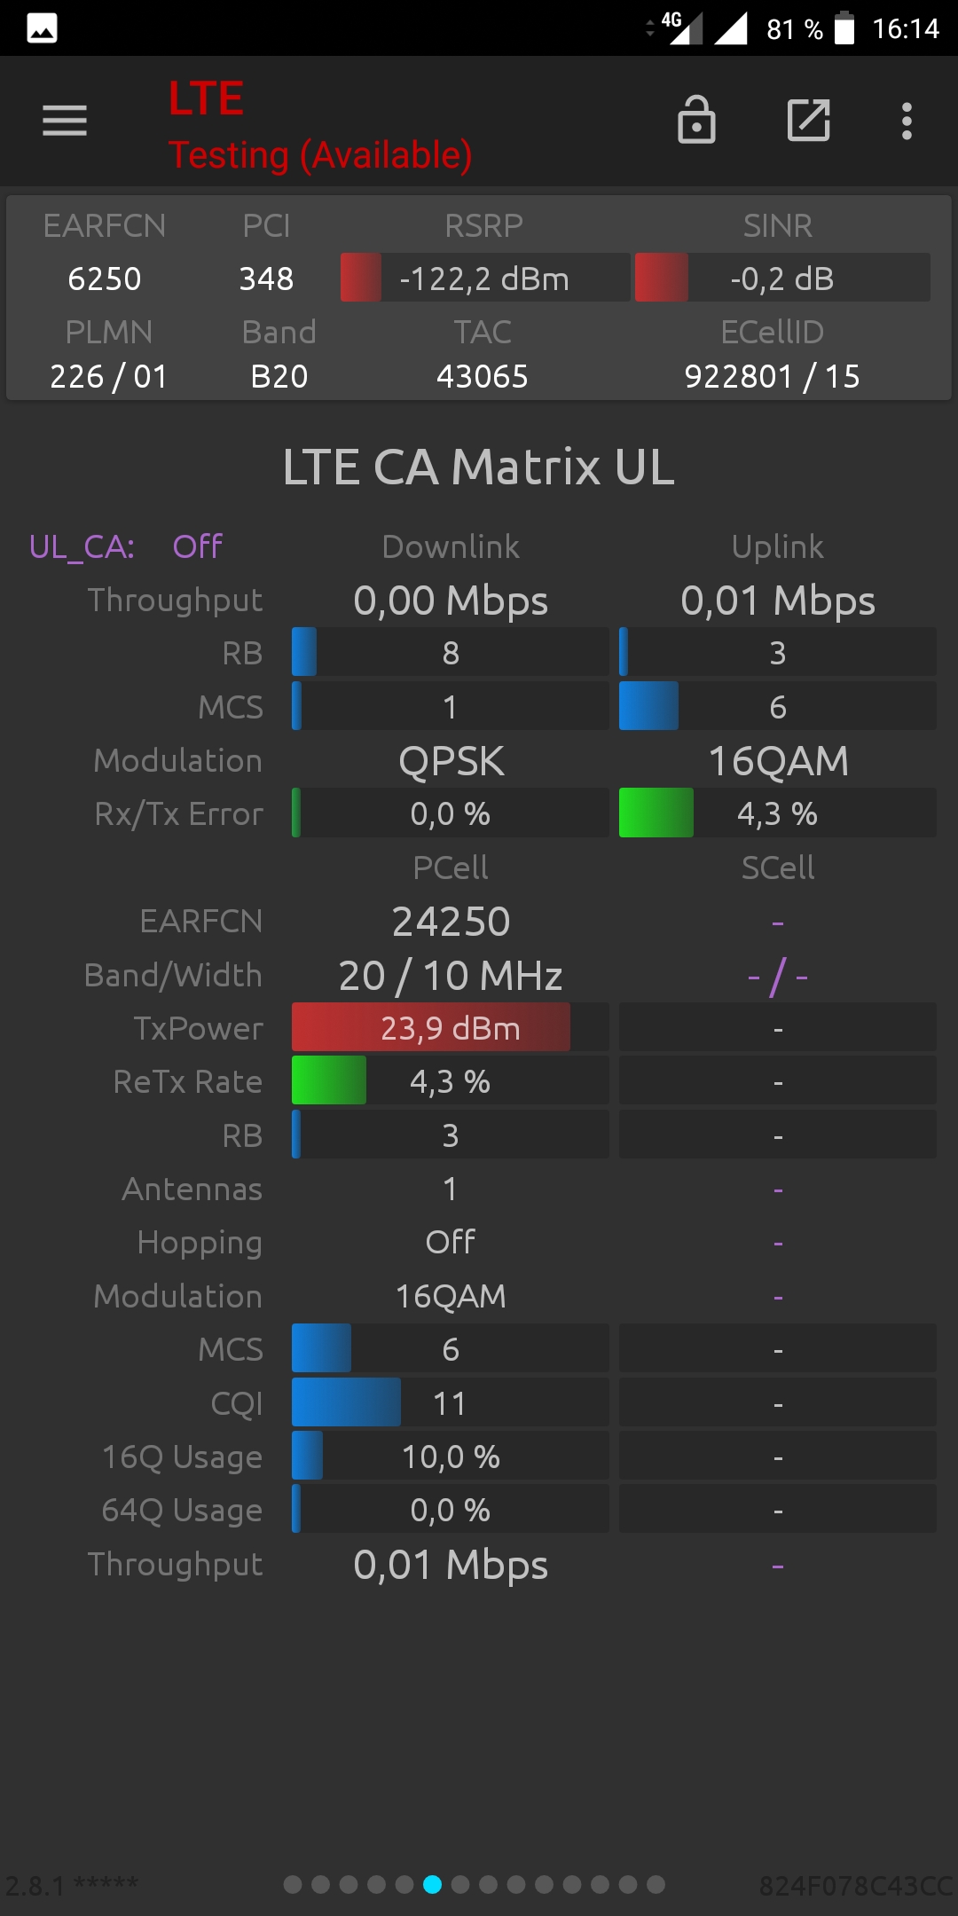Tap the image notification icon in status bar
Viewport: 958px width, 1916px height.
(42, 28)
